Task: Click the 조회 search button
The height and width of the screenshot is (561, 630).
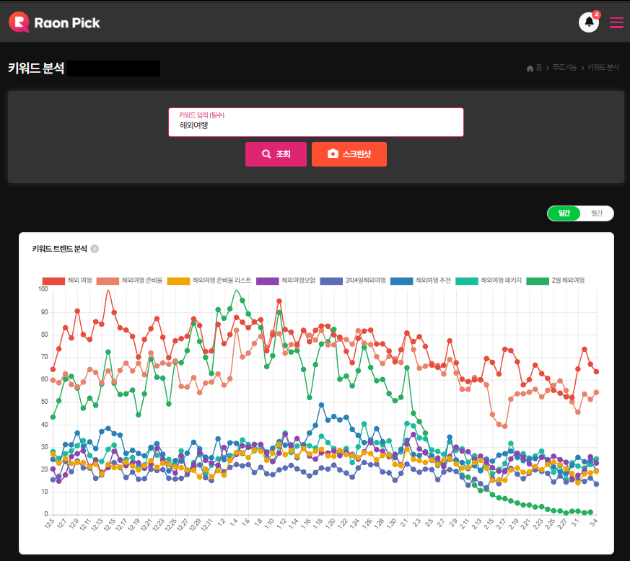Action: 276,154
